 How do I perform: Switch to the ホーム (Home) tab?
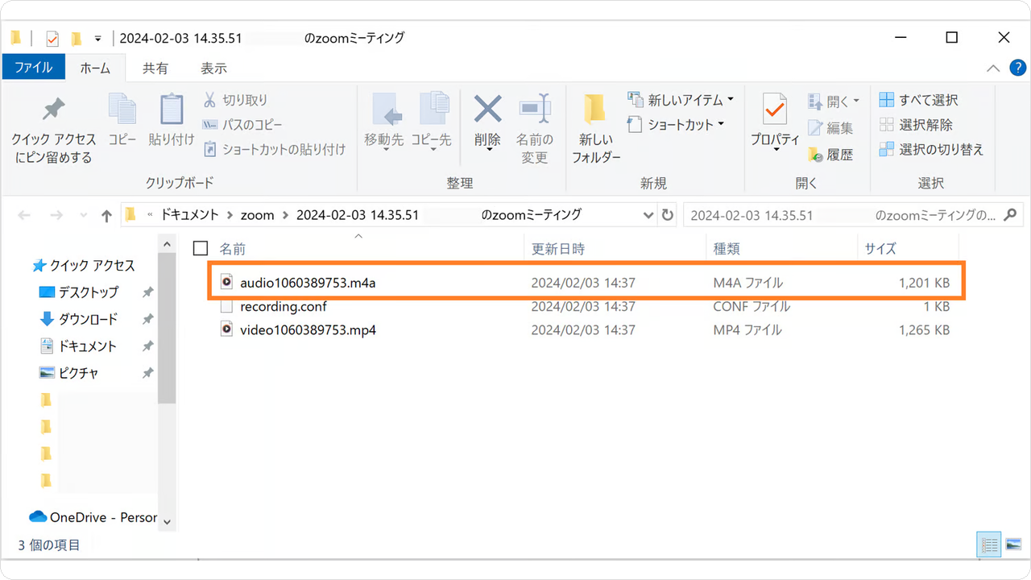click(x=95, y=68)
